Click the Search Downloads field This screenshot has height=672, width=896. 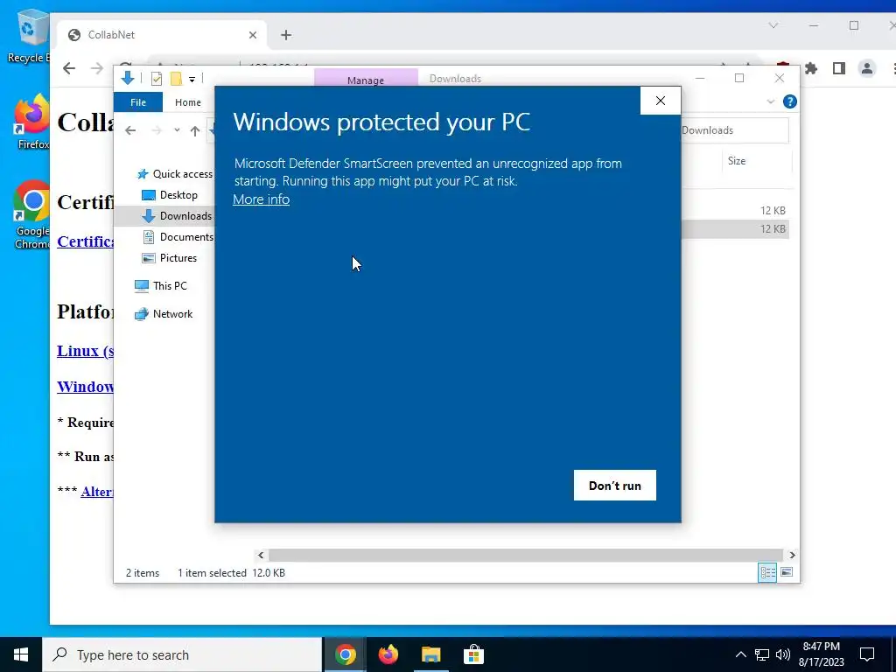tap(735, 130)
